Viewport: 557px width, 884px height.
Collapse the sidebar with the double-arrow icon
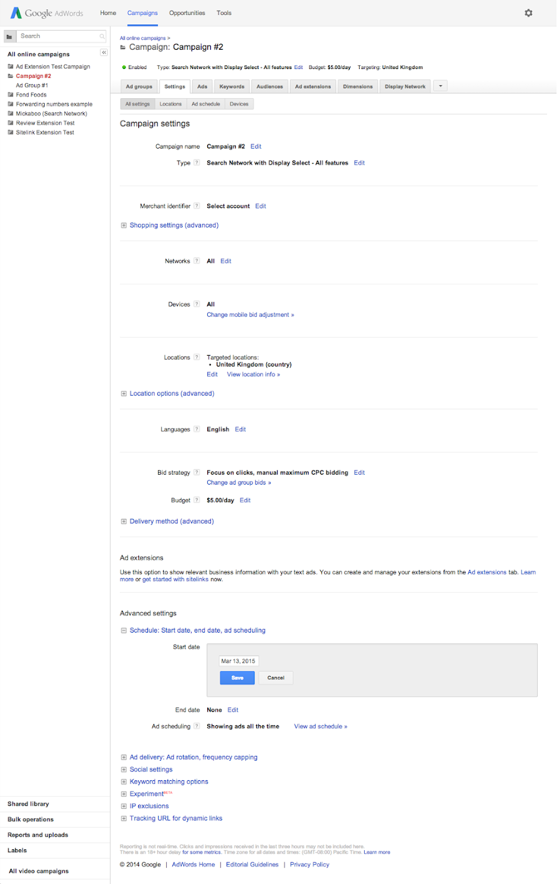pos(104,53)
